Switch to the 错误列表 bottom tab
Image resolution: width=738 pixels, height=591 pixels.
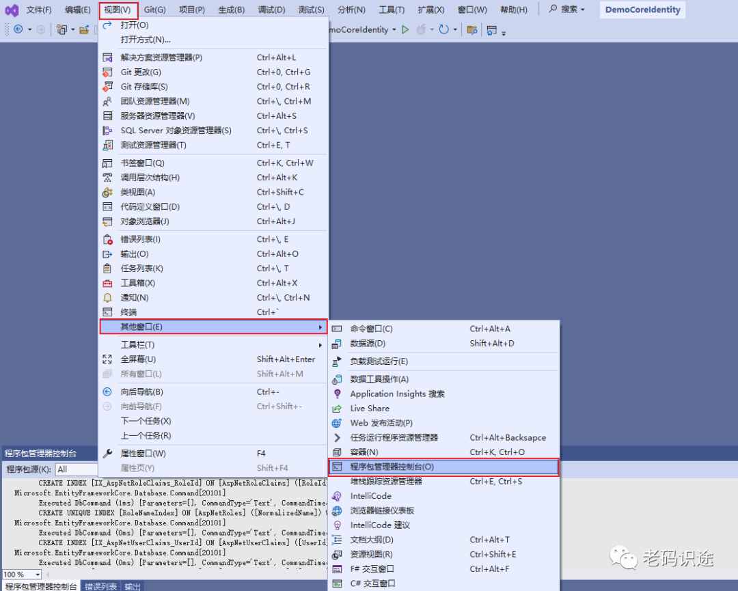100,586
